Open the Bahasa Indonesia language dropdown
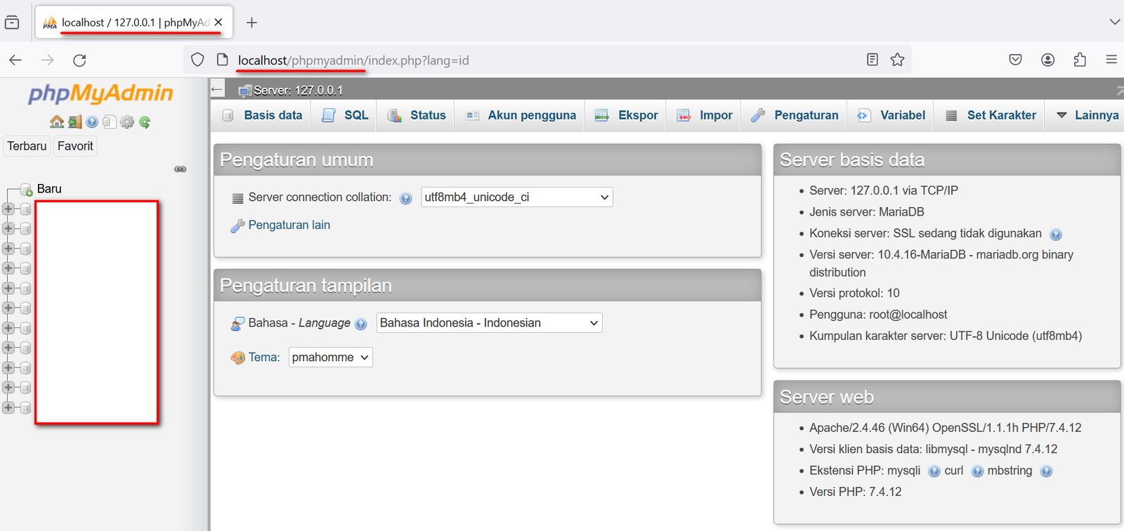This screenshot has width=1124, height=531. 490,323
